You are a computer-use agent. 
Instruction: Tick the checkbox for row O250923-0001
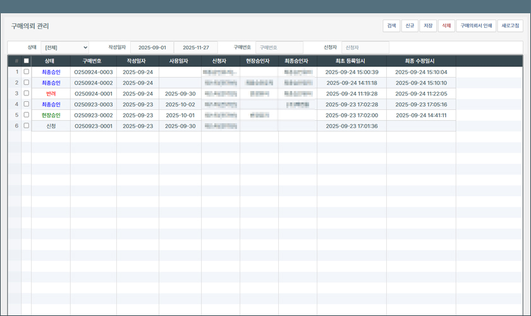coord(27,126)
